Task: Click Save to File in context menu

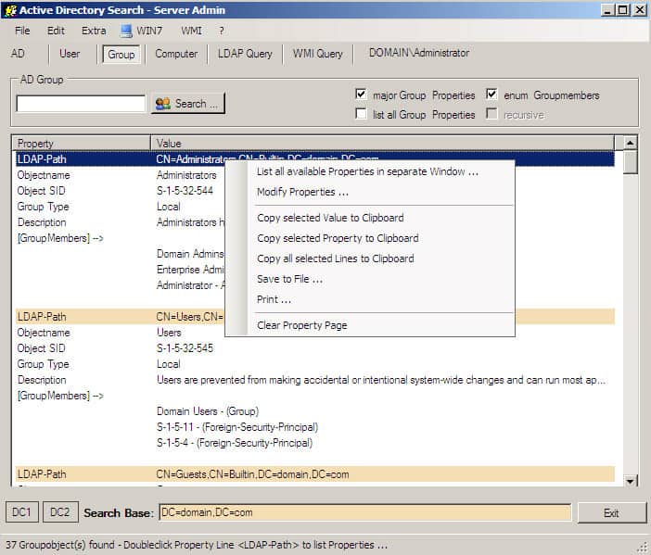Action: click(289, 279)
